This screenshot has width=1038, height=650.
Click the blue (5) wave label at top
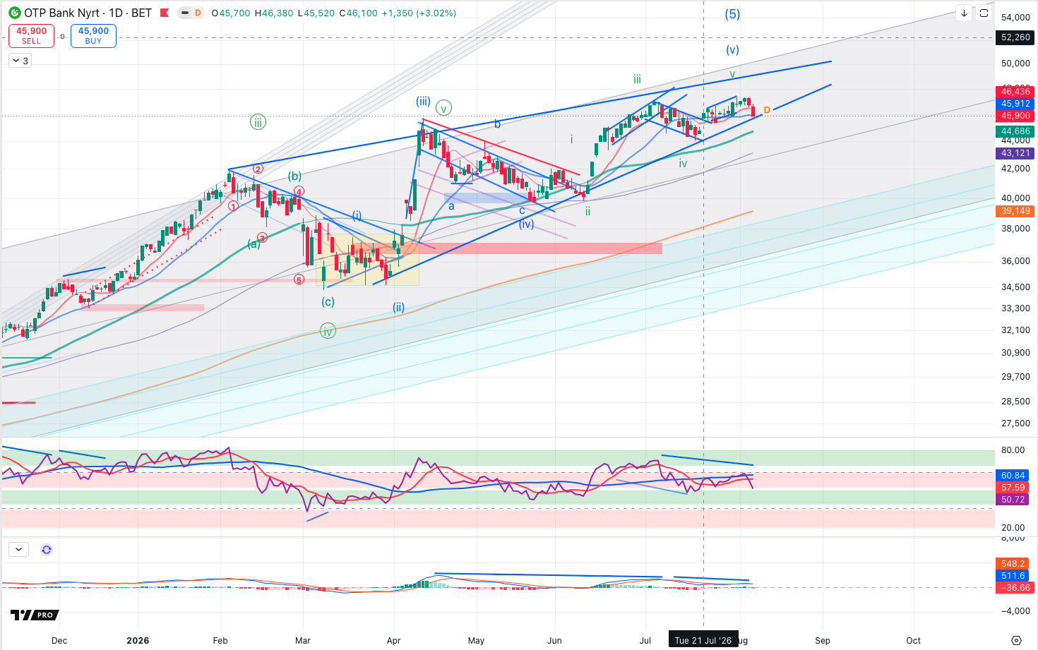point(732,14)
